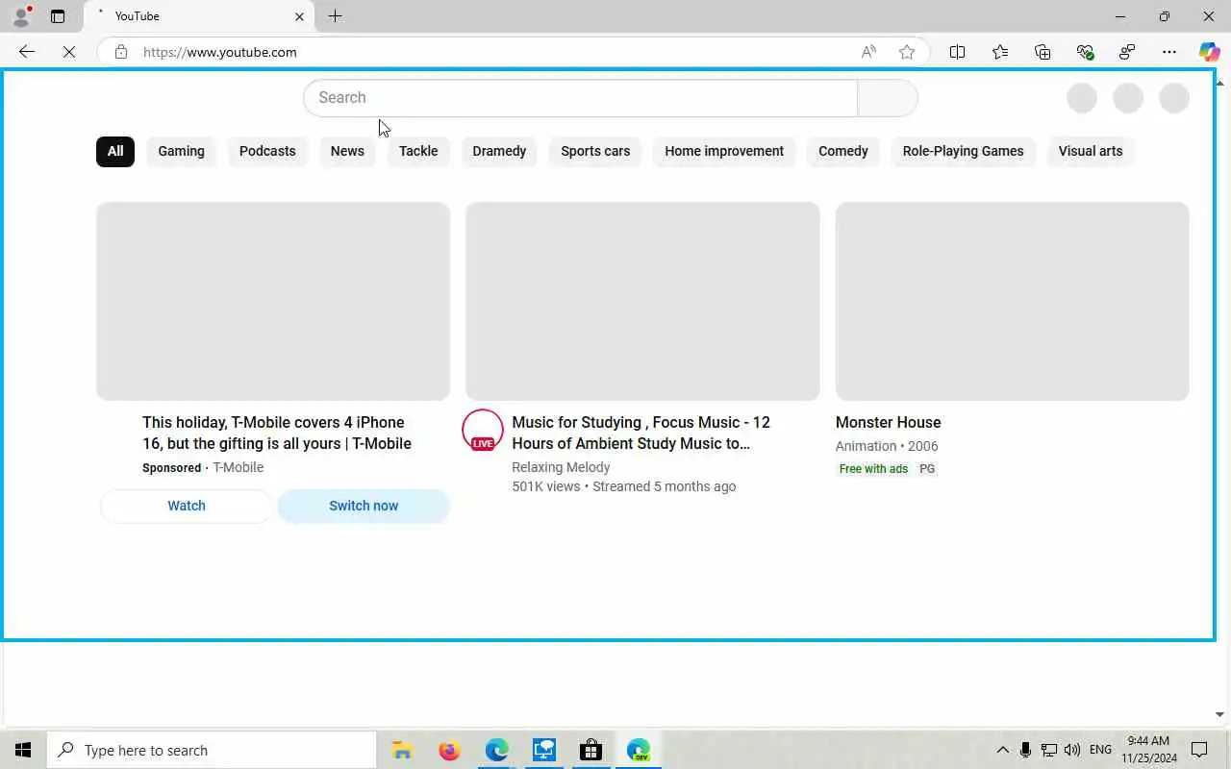Open network tray icon

click(x=1049, y=750)
